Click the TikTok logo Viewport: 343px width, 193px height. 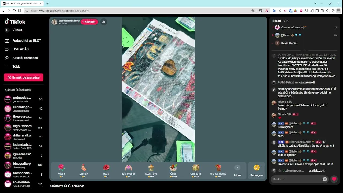point(15,21)
